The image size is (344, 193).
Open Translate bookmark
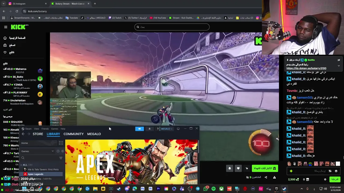[71, 18]
